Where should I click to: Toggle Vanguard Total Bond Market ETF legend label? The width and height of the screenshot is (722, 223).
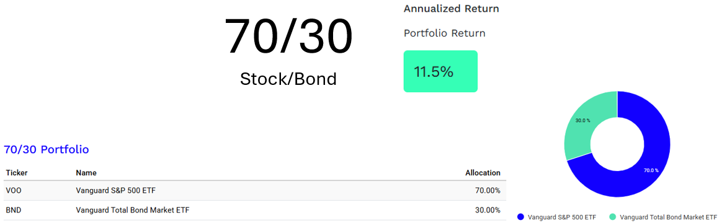tap(669, 217)
